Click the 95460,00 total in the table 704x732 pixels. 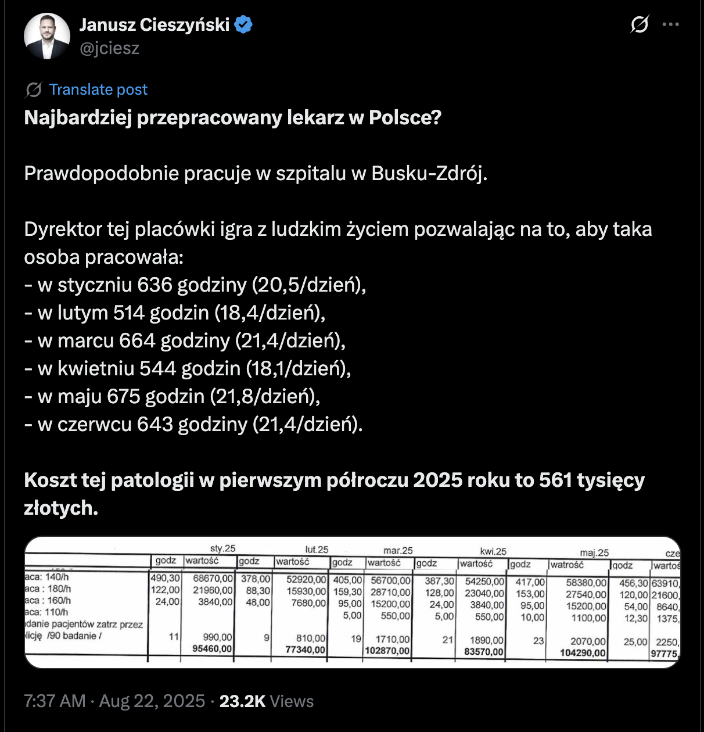coord(212,648)
